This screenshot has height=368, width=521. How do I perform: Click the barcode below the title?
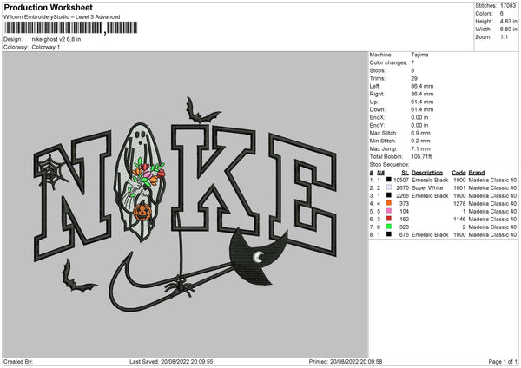tap(71, 28)
